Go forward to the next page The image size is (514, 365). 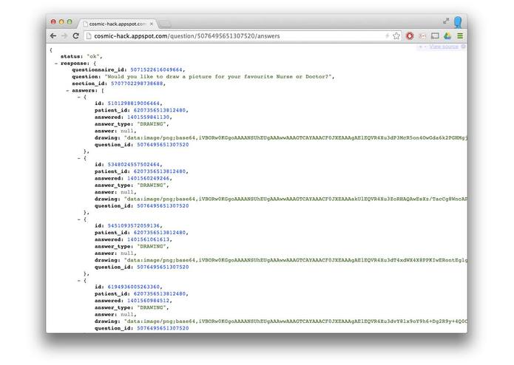tap(64, 36)
